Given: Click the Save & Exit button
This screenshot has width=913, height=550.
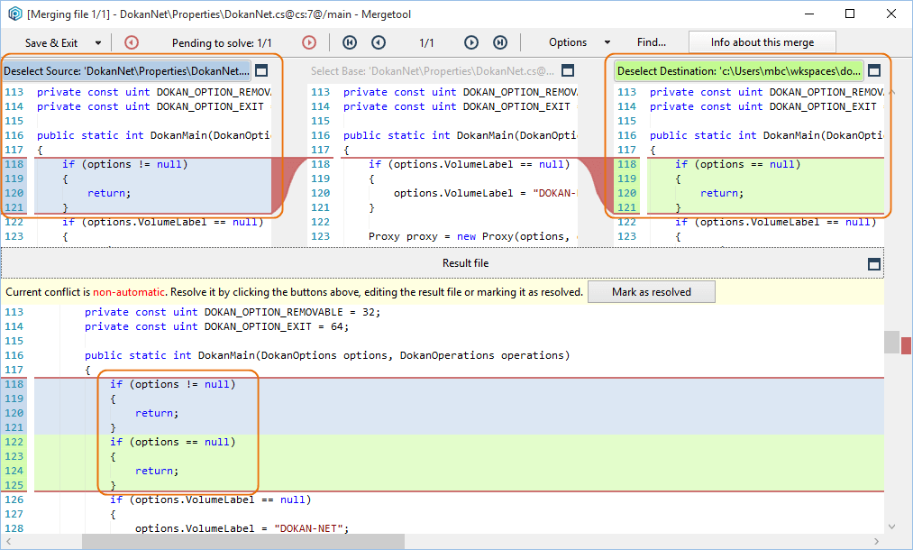Looking at the screenshot, I should (51, 42).
